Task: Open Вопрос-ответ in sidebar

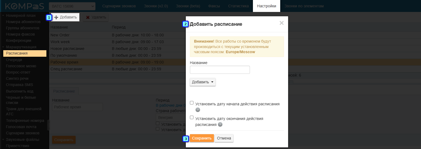Action: tap(18, 72)
